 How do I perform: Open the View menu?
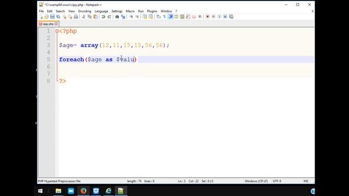[x=71, y=11]
